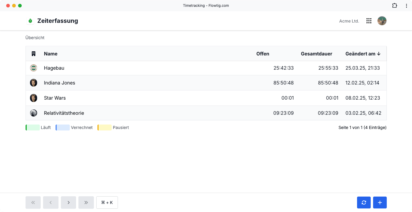The height and width of the screenshot is (212, 412).
Task: Click the yellow Pausiert legend swatch
Action: 105,127
